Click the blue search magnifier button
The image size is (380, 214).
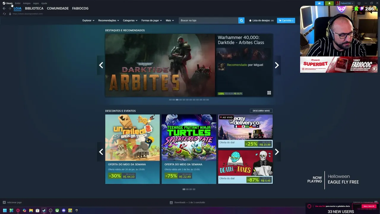(241, 21)
